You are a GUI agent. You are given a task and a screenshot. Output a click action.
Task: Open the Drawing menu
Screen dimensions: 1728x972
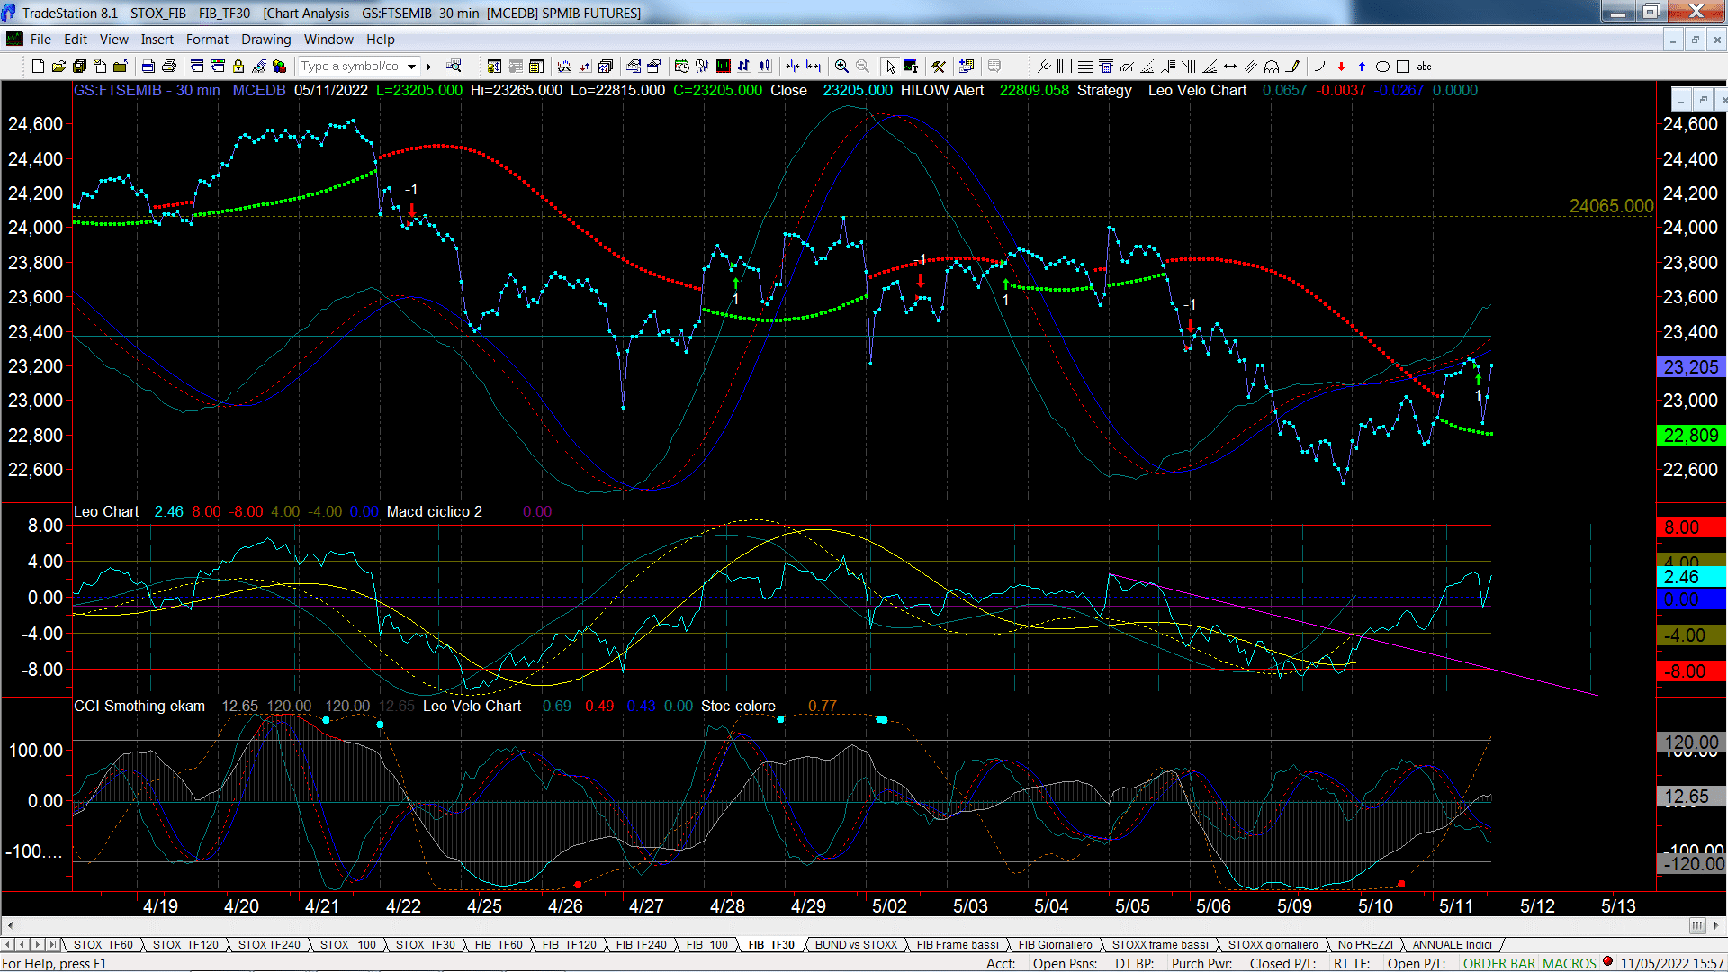[265, 39]
